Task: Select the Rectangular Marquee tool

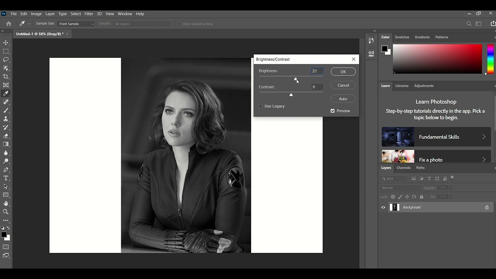Action: 6,51
